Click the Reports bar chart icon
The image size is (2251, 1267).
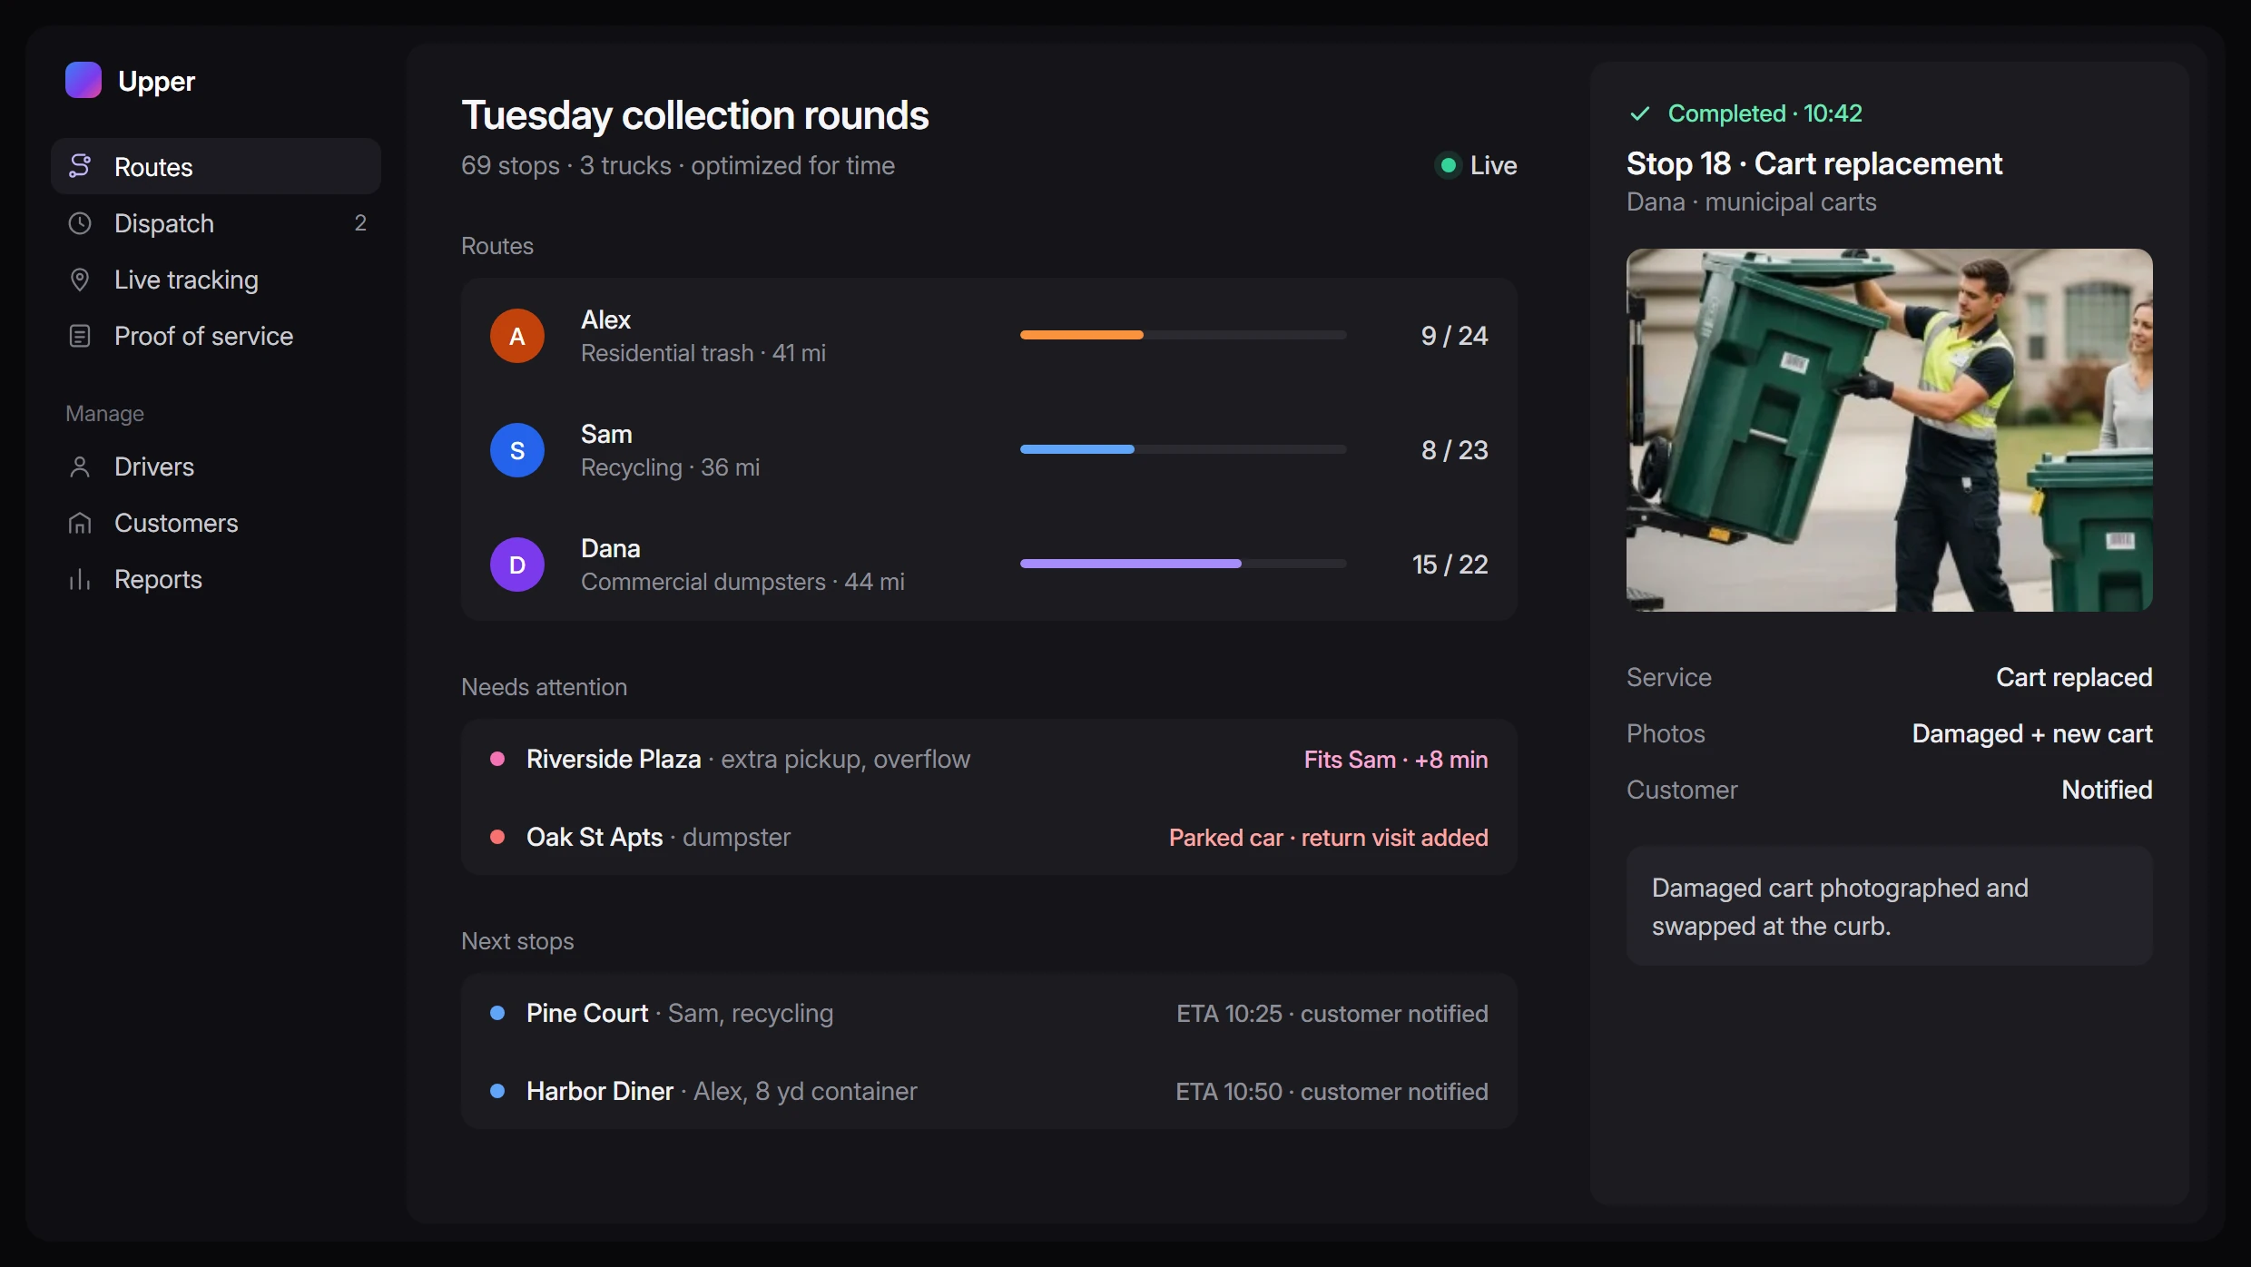(x=80, y=579)
